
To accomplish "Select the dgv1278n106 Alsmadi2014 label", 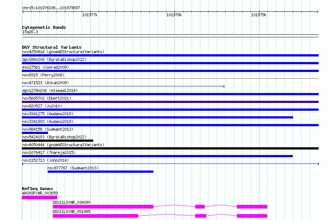I will tap(50, 90).
